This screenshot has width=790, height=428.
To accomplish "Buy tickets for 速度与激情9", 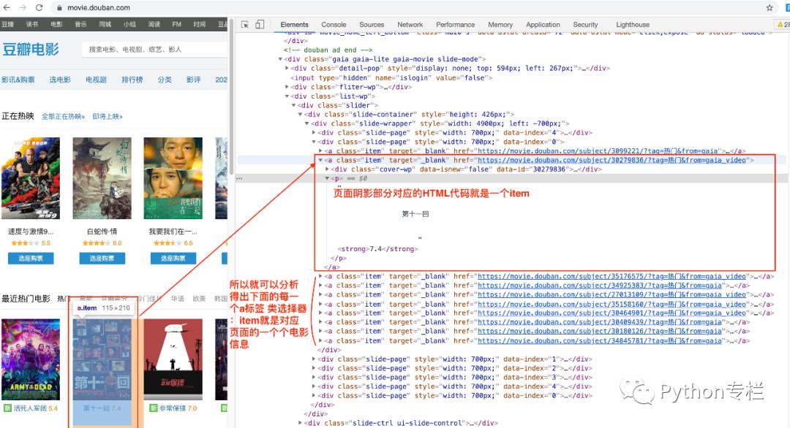I will tap(31, 258).
